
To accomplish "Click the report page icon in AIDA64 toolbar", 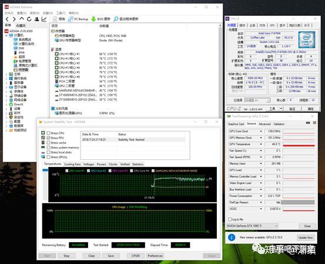I will tap(55, 19).
